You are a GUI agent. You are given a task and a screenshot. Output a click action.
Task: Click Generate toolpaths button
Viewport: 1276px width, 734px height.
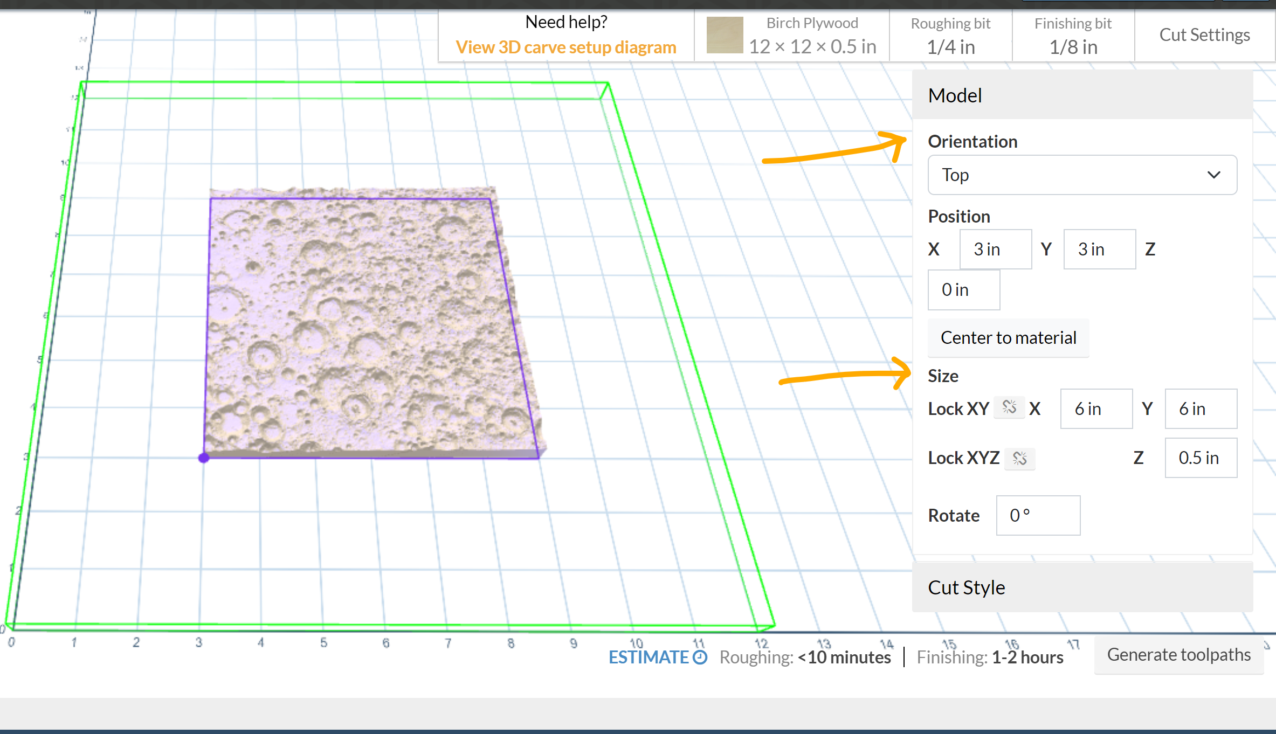[1178, 654]
